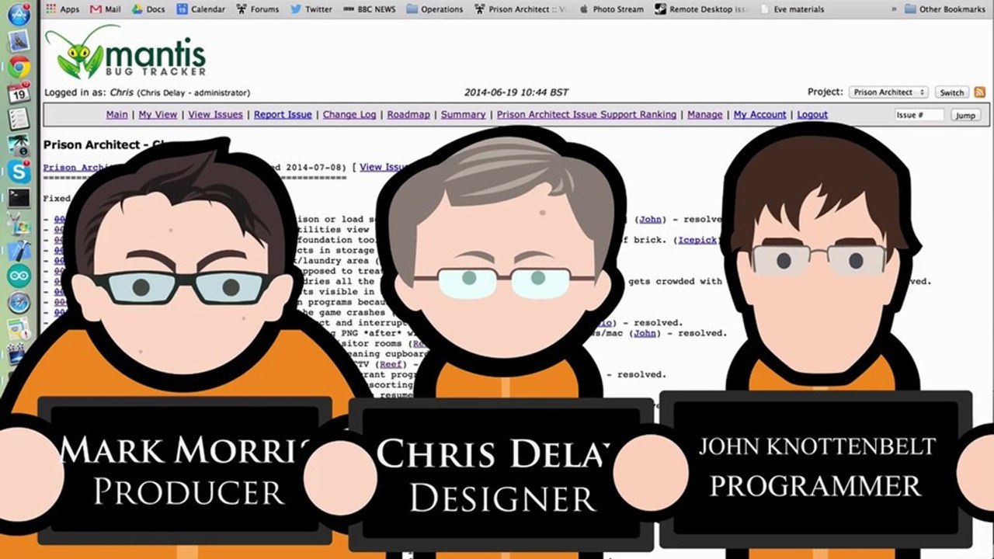Open the Arduino dock icon
994x559 pixels.
pos(19,276)
